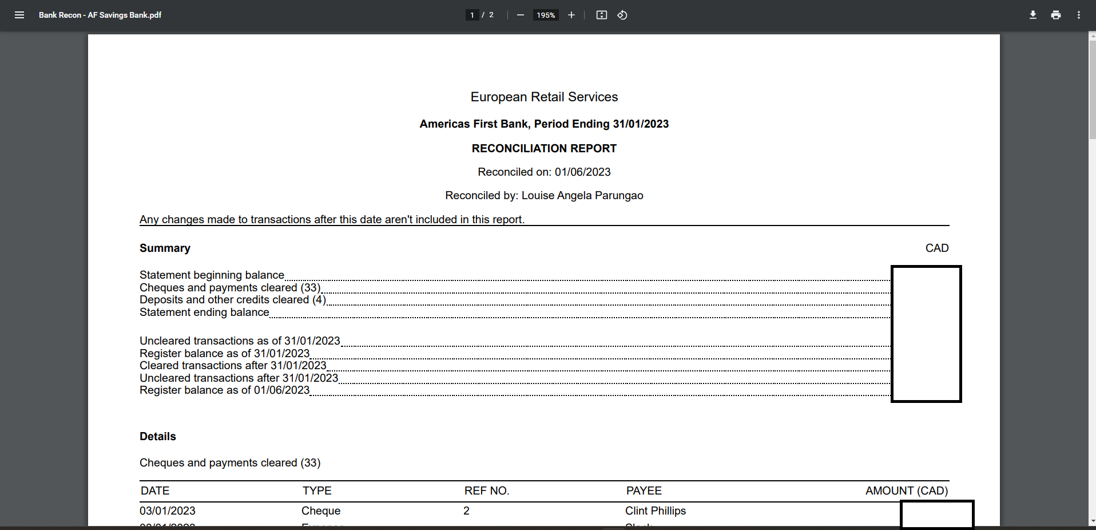Click the scrollbar down arrow
This screenshot has width=1096, height=530.
click(x=1092, y=521)
